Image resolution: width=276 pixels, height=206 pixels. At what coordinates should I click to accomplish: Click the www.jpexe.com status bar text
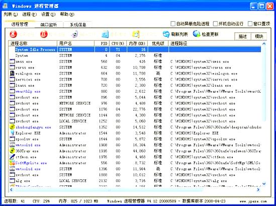coord(253,201)
